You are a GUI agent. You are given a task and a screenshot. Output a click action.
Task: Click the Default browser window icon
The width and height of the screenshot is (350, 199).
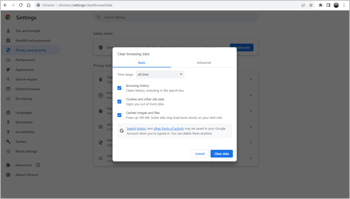click(8, 89)
